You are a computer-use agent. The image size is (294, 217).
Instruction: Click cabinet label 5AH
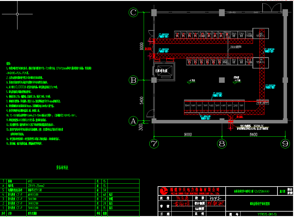click(217, 105)
